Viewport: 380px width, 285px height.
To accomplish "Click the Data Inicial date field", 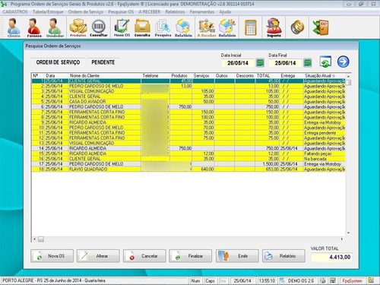I will 238,63.
